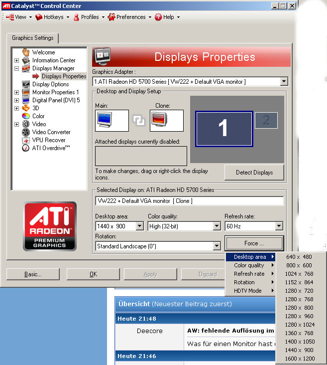Select the Graphics Settings tab
327x365 pixels.
click(33, 38)
